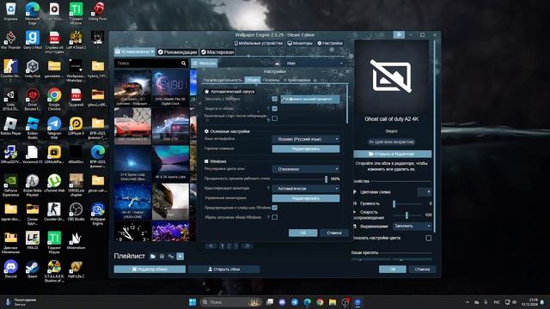Open Мониторы in the top menu

[300, 43]
